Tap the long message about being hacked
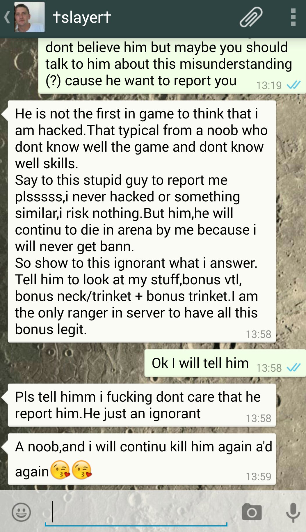The image size is (306, 532). [x=142, y=221]
